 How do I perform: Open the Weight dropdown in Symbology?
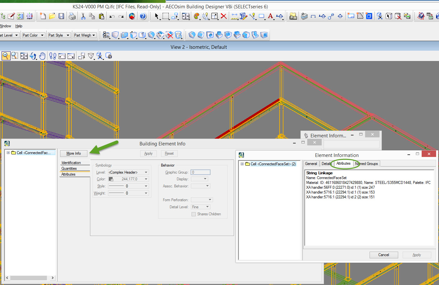click(x=128, y=193)
